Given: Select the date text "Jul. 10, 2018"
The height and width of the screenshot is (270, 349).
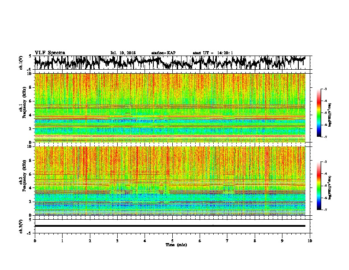Looking at the screenshot, I should click(123, 53).
